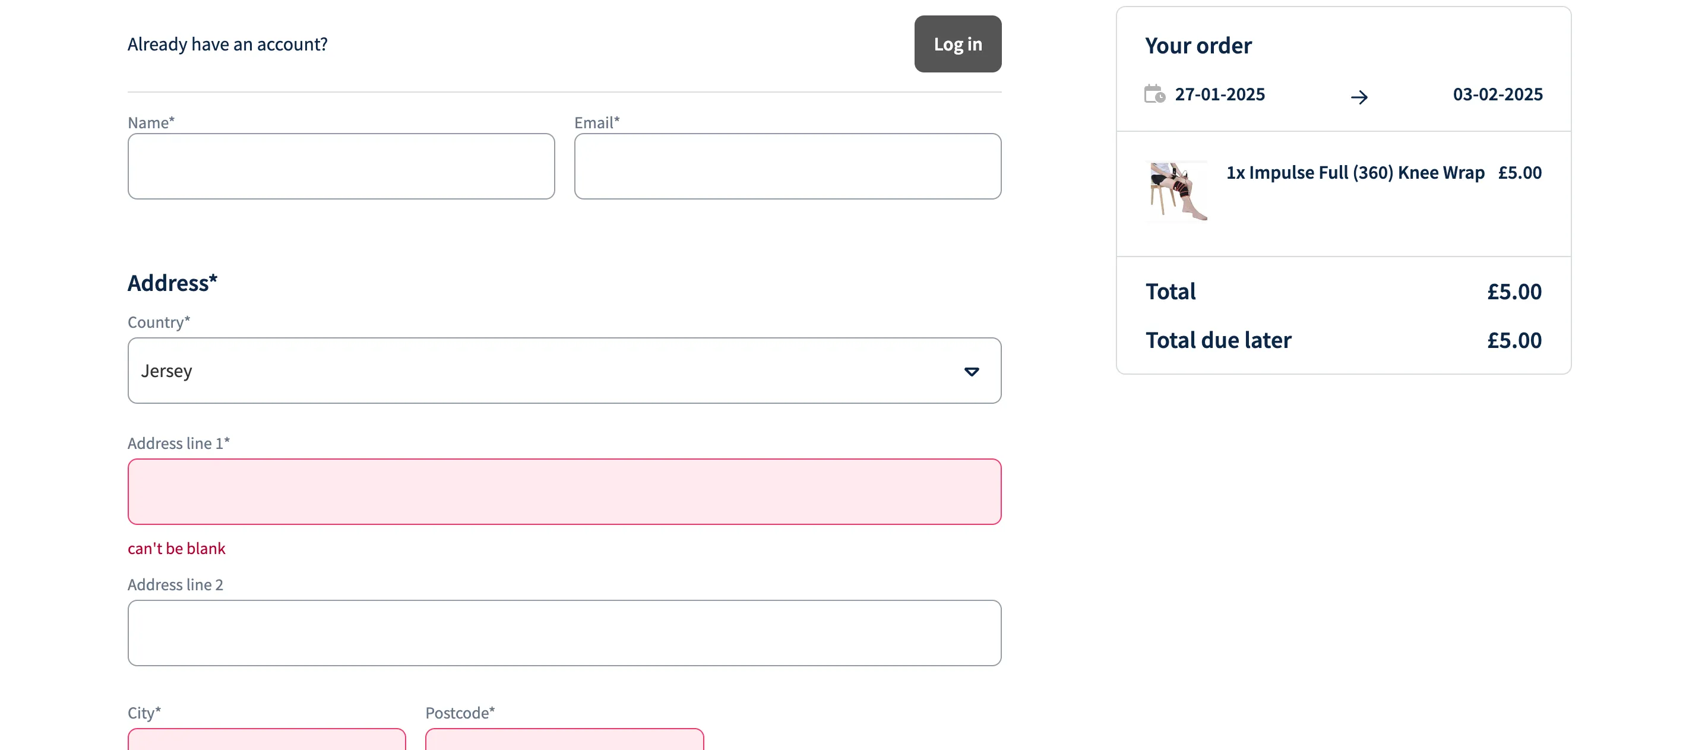Click the Knee Wrap product thumbnail
The width and height of the screenshot is (1705, 750).
click(x=1178, y=191)
